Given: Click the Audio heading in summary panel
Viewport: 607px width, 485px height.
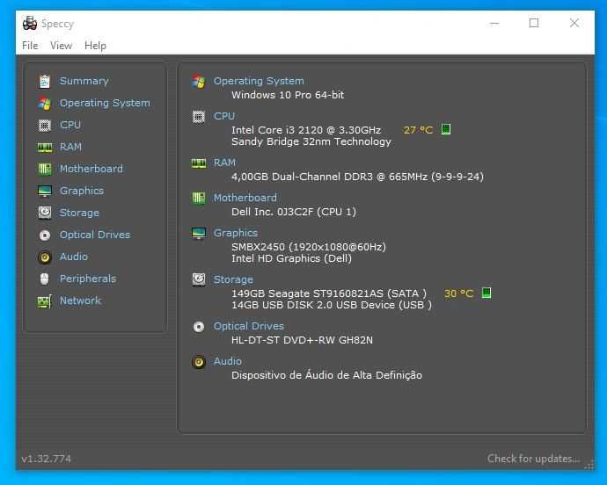Looking at the screenshot, I should (x=228, y=361).
